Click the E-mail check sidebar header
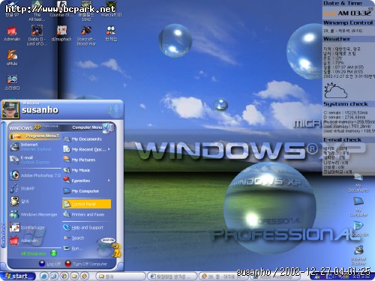375x281 pixels. click(x=342, y=140)
